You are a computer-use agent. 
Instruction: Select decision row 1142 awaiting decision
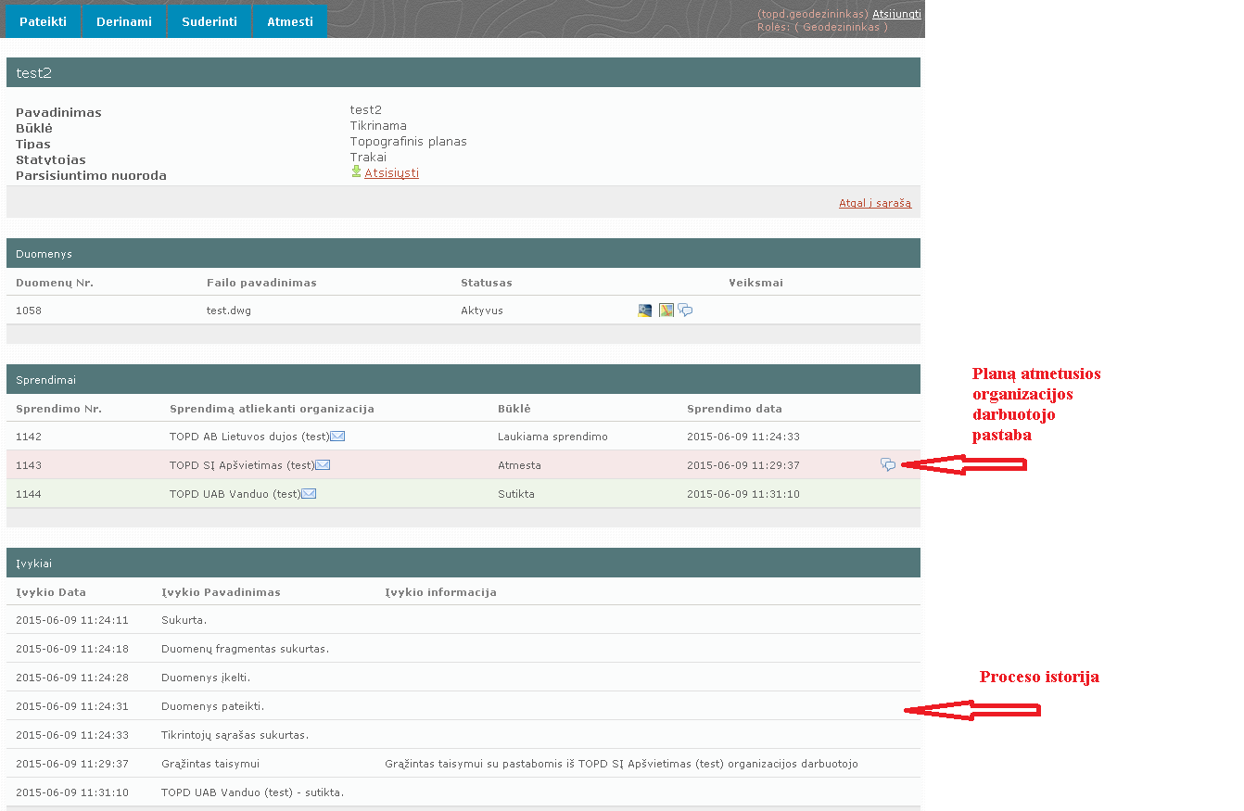(463, 437)
